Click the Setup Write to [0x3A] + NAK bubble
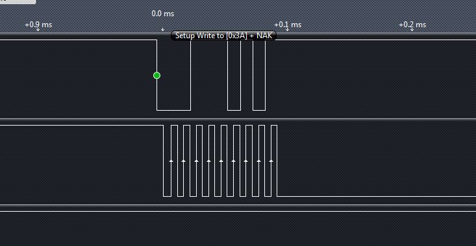This screenshot has width=476, height=246. [223, 36]
